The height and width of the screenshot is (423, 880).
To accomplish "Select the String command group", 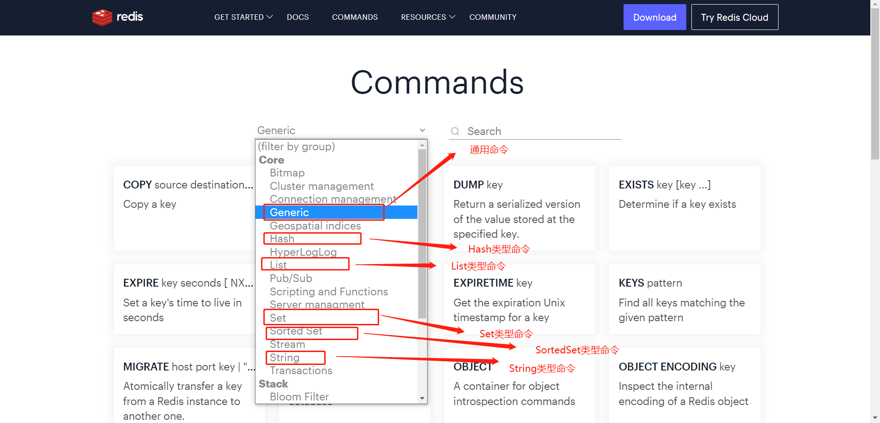I will (337, 358).
